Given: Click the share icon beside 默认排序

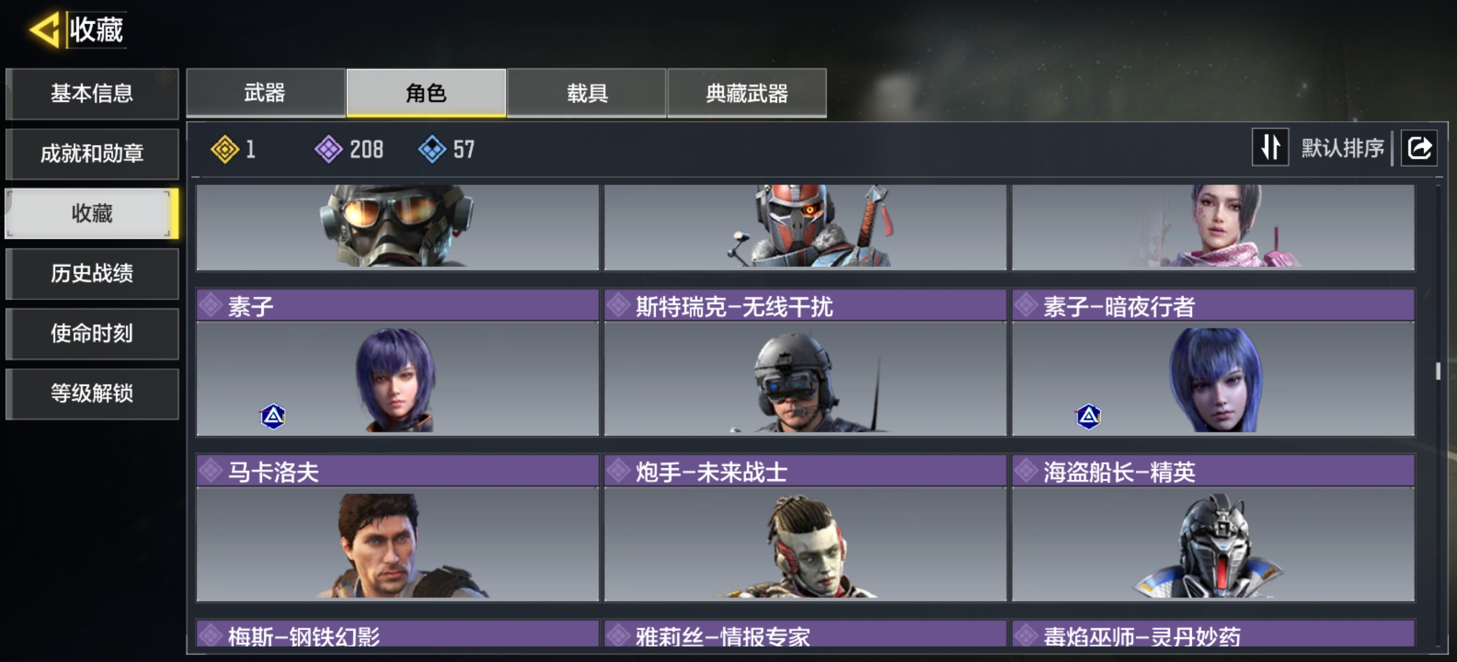Looking at the screenshot, I should [1419, 148].
